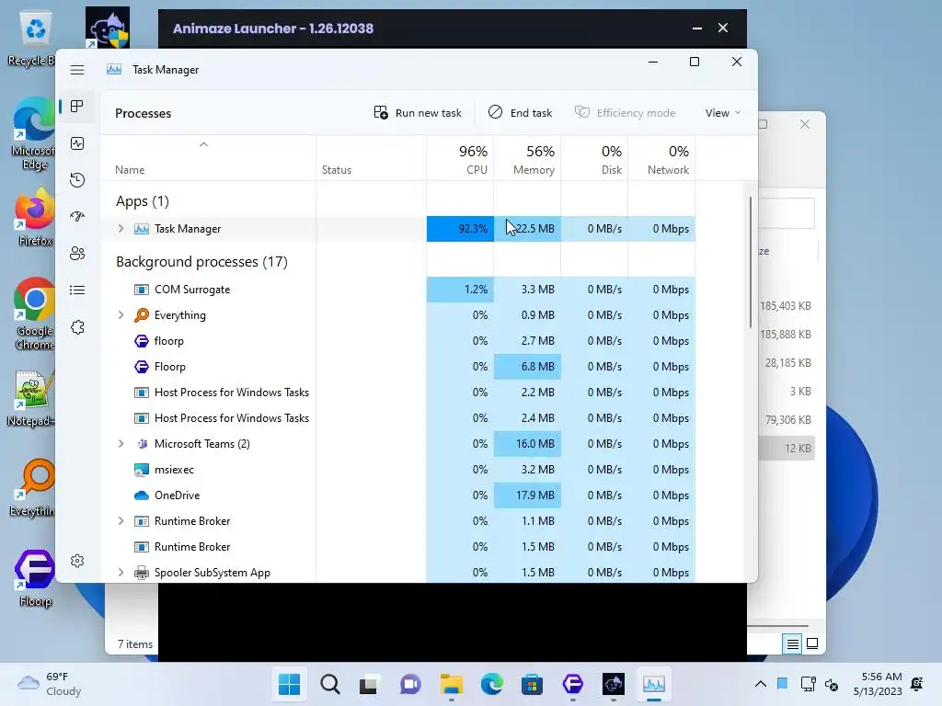Select the Processes page icon in sidebar
Screen dimensions: 942x706
[x=77, y=107]
